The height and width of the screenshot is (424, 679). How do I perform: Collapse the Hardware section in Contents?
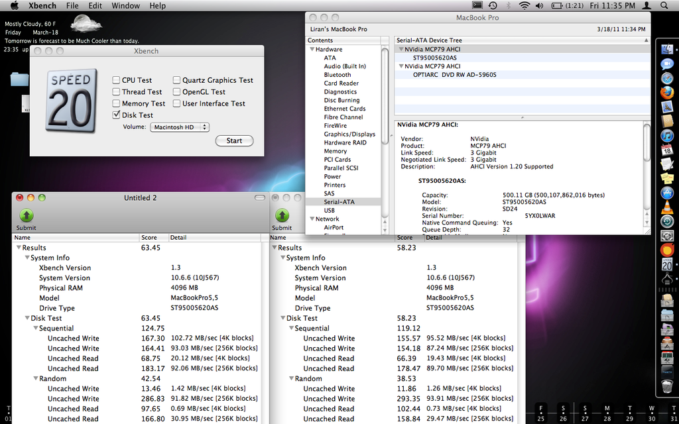pyautogui.click(x=312, y=49)
